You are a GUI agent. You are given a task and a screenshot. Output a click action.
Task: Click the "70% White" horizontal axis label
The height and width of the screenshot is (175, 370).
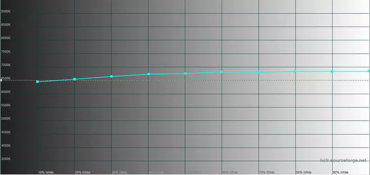click(267, 172)
